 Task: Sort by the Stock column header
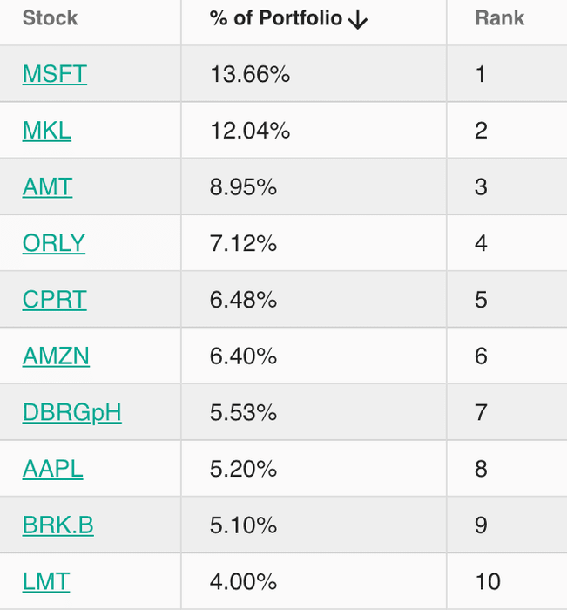click(51, 18)
